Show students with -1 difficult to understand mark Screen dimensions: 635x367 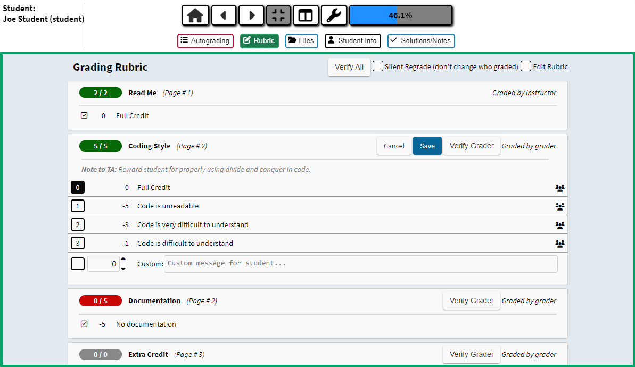click(x=559, y=244)
